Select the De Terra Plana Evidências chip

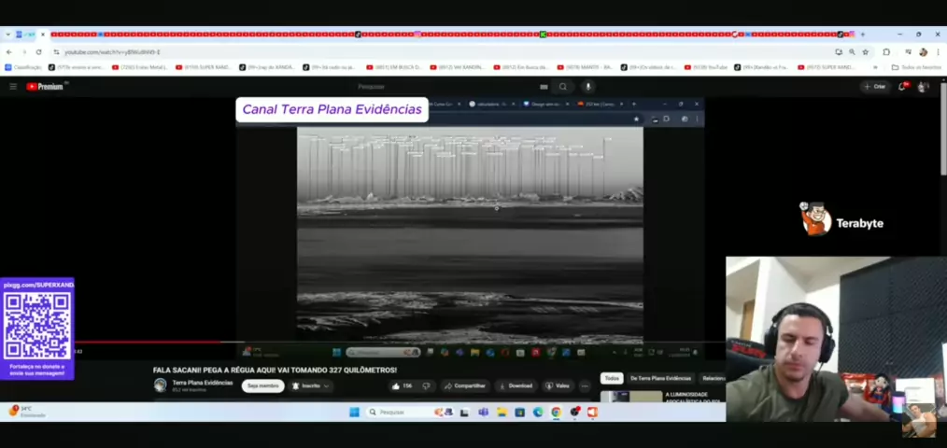click(x=660, y=378)
